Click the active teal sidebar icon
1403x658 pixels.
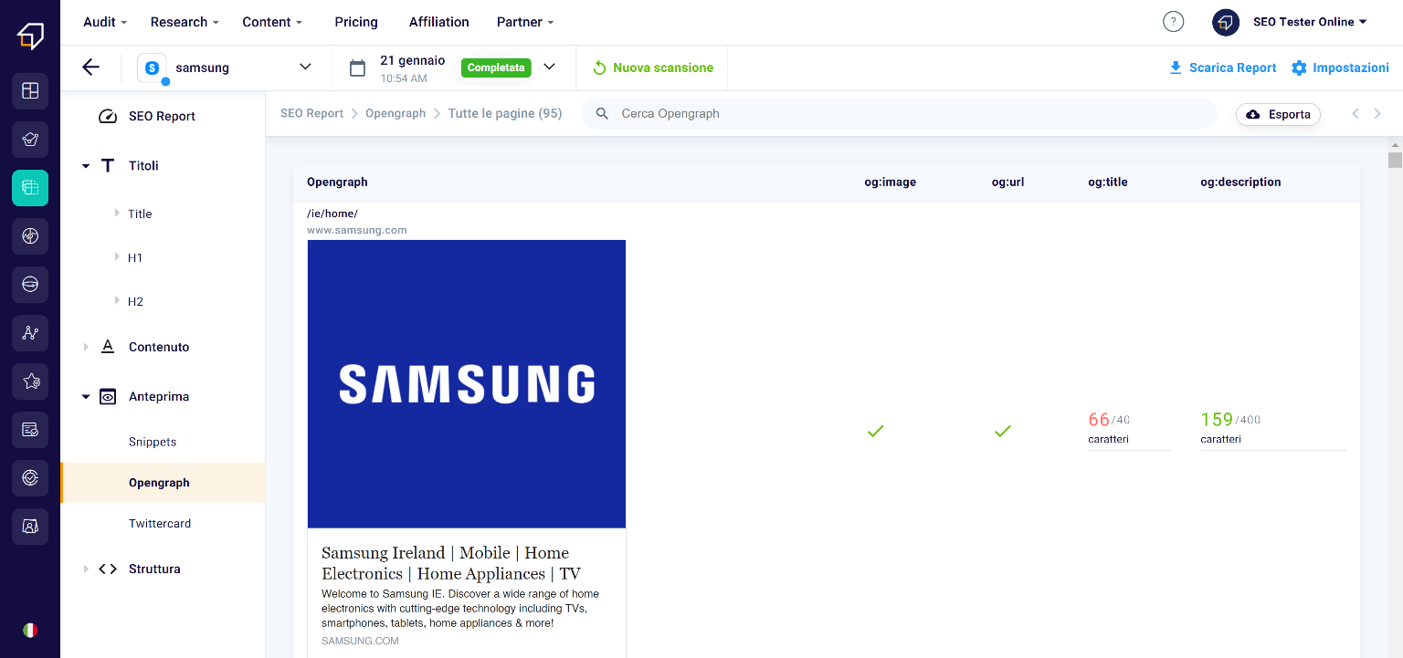coord(30,188)
